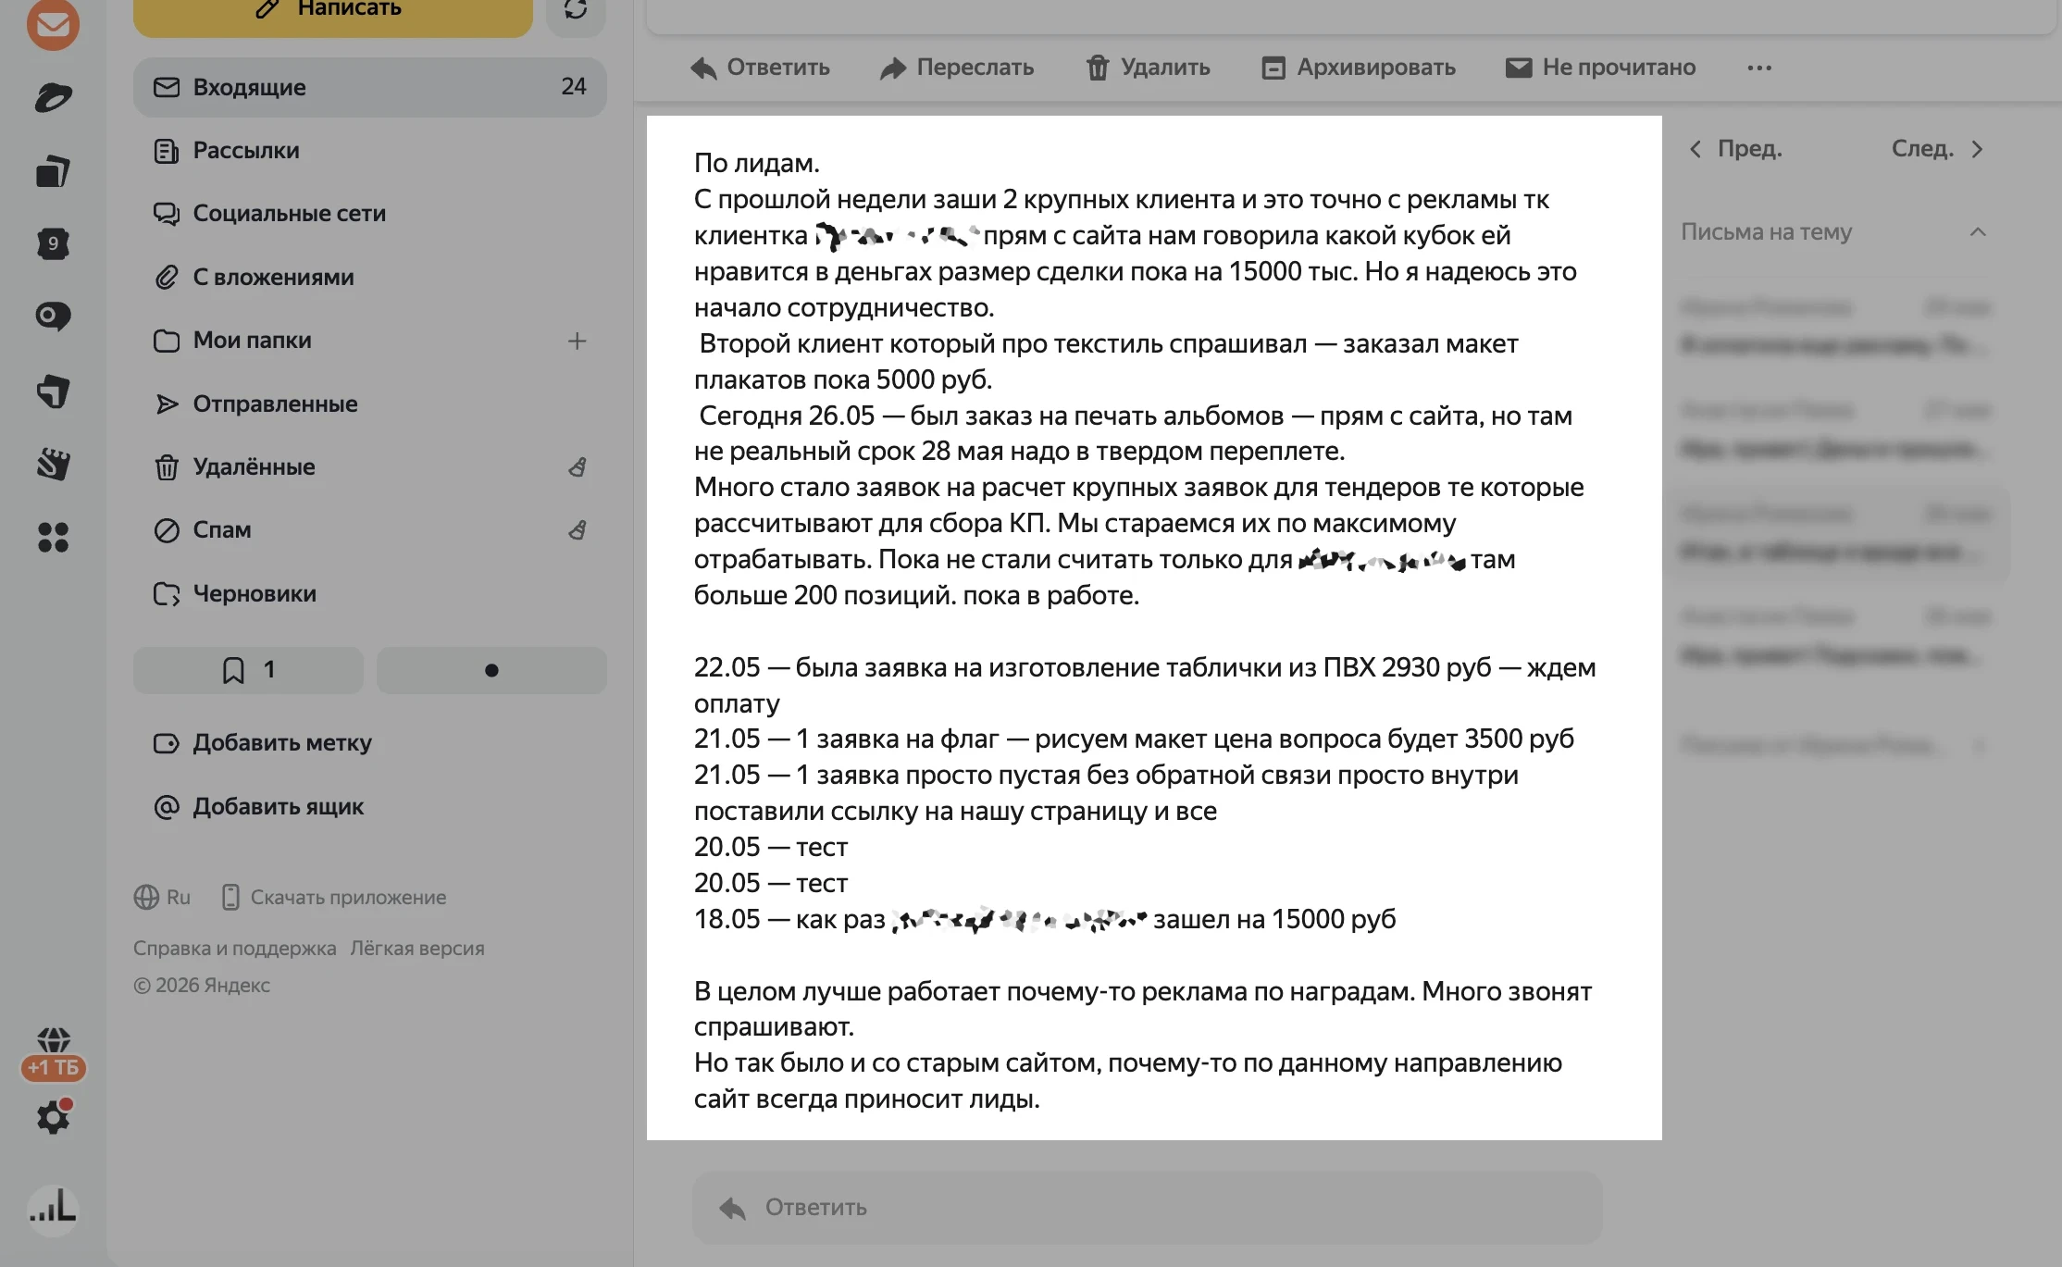Open the С вложениями filter
The height and width of the screenshot is (1267, 2062).
click(370, 277)
